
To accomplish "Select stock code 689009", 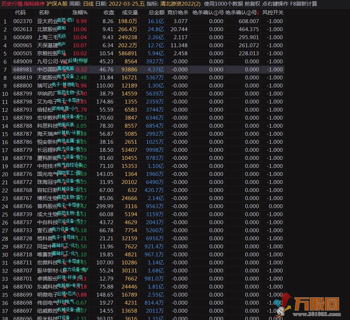I will (x=23, y=61).
